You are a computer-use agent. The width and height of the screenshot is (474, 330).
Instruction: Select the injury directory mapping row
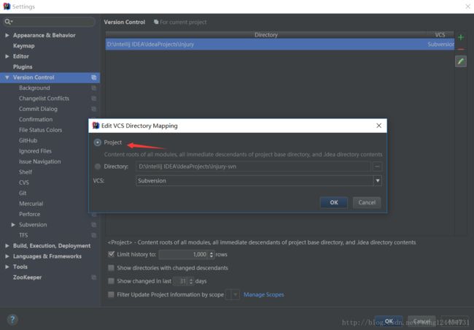279,45
